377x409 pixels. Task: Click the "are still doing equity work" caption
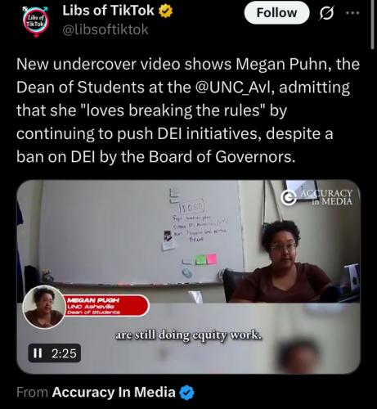pos(188,335)
